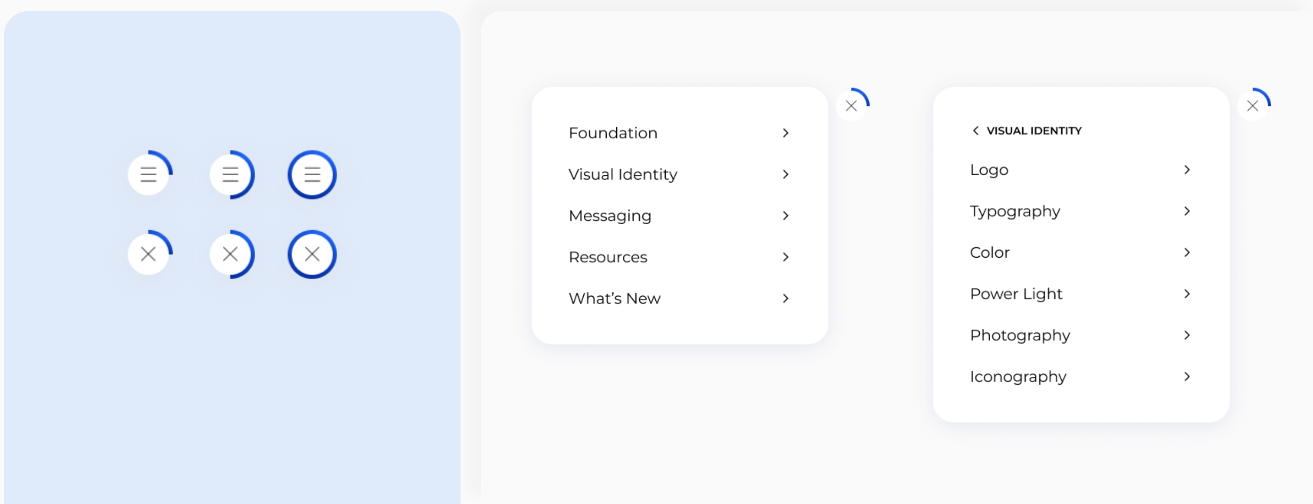Open What's New menu entry
The height and width of the screenshot is (504, 1313).
[679, 298]
